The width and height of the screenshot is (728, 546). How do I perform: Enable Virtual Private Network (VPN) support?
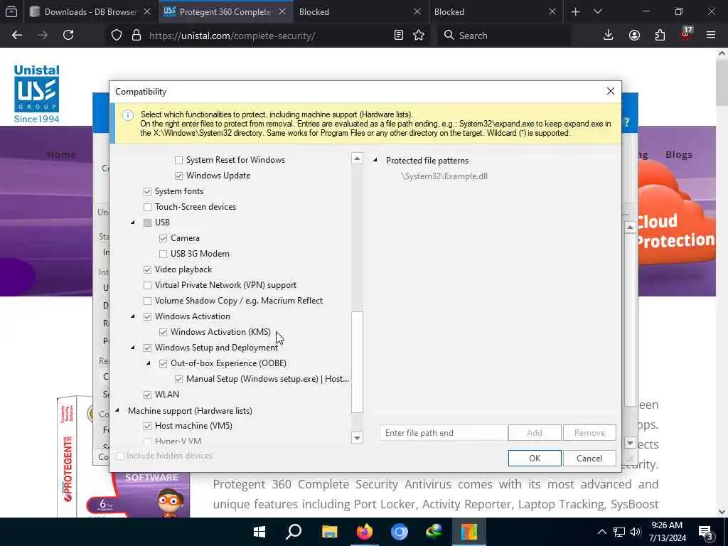point(148,285)
